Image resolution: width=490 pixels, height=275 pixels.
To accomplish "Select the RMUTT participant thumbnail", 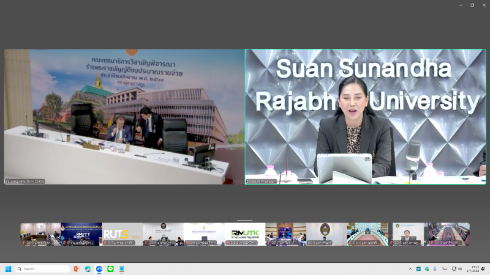I will [81, 234].
